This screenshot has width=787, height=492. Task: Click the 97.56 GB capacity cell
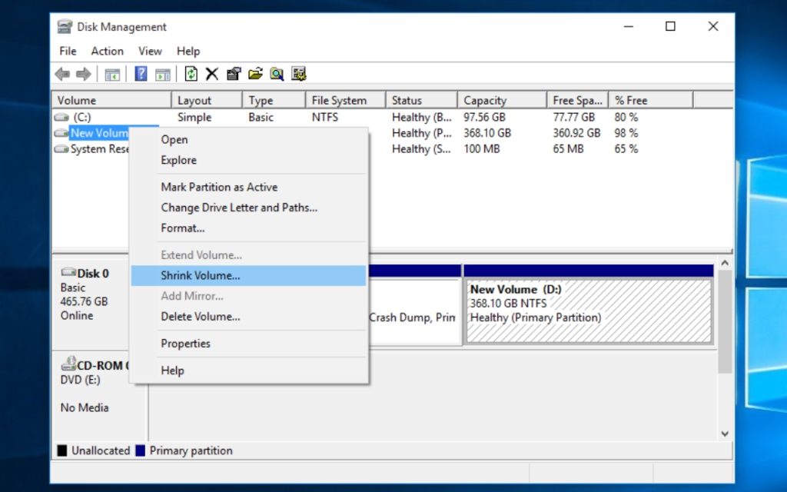pyautogui.click(x=484, y=117)
